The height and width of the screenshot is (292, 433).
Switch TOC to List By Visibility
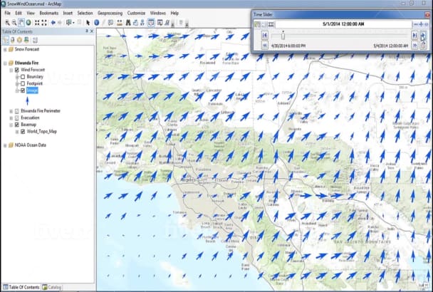[x=19, y=41]
